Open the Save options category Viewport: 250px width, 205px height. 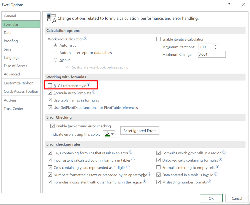[21, 49]
